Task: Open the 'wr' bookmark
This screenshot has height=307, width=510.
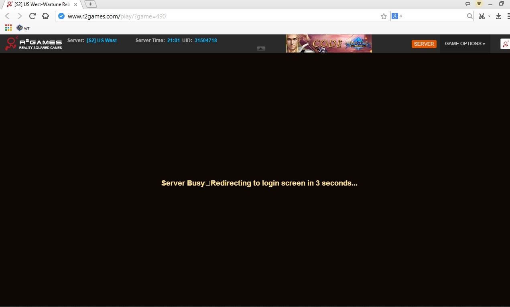Action: pos(23,28)
